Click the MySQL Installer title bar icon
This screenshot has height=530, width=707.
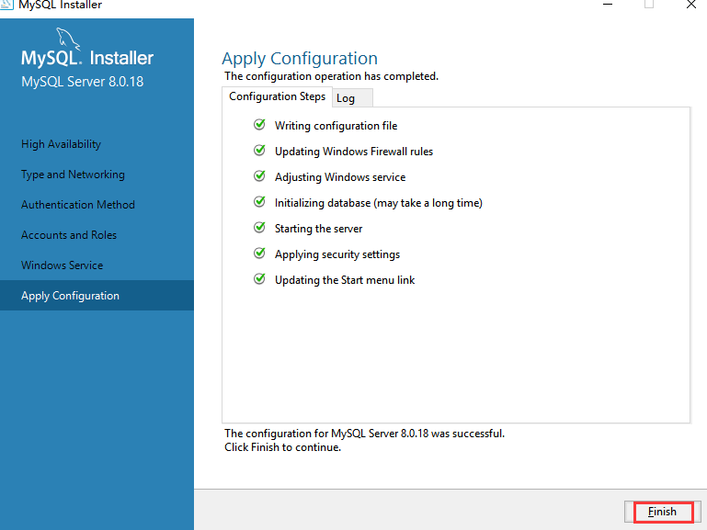click(x=6, y=5)
